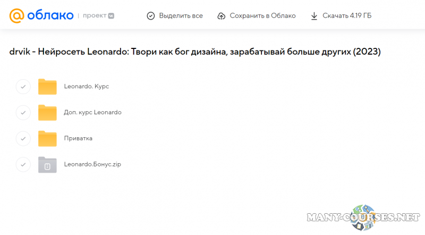
Task: Open the Leonardo. Курс folder icon
Action: pyautogui.click(x=47, y=86)
